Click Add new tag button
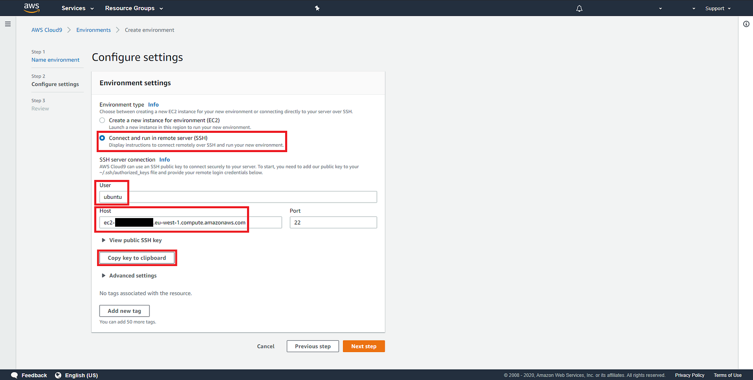 (x=125, y=311)
